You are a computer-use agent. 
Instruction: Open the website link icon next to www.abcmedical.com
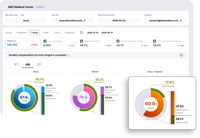point(84,20)
